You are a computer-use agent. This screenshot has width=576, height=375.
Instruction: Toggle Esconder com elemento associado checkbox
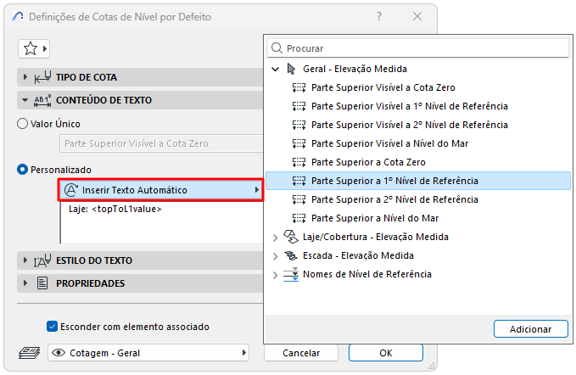[52, 327]
